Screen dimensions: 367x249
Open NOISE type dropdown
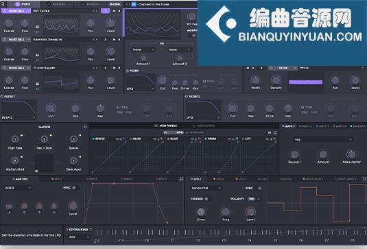[x=283, y=68]
